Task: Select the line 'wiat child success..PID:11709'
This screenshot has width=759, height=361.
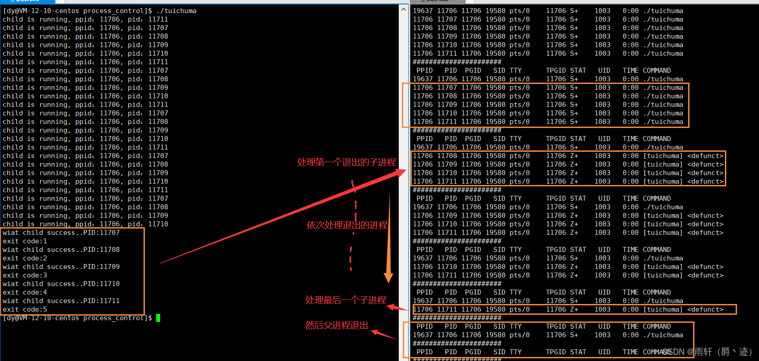Action: pos(61,267)
